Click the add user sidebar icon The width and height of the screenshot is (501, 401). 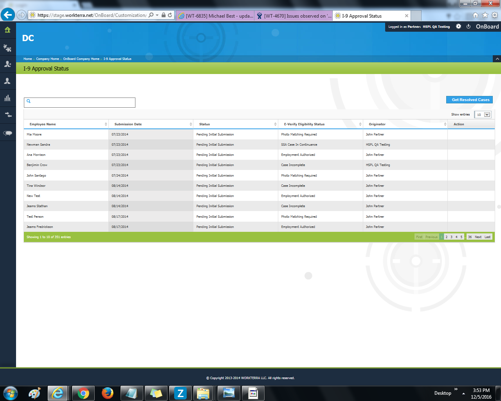[x=7, y=64]
